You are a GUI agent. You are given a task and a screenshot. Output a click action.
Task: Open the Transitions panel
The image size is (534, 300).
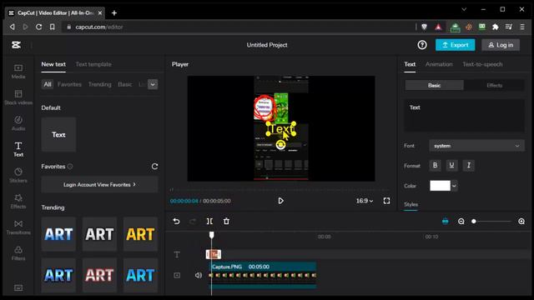pyautogui.click(x=18, y=227)
